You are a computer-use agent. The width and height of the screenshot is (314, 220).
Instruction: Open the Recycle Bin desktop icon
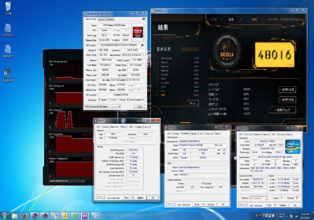click(x=8, y=8)
